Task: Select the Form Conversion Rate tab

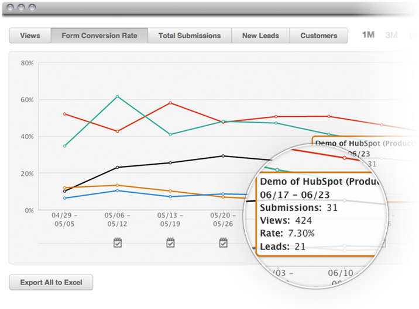Action: click(99, 36)
